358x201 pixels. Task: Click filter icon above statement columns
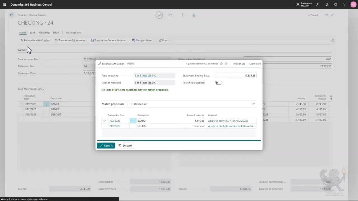[x=331, y=99]
